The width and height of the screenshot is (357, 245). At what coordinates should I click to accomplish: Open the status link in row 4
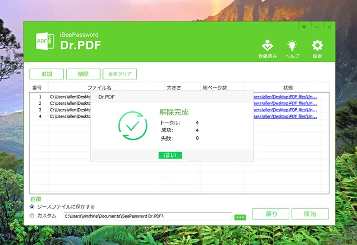[285, 117]
